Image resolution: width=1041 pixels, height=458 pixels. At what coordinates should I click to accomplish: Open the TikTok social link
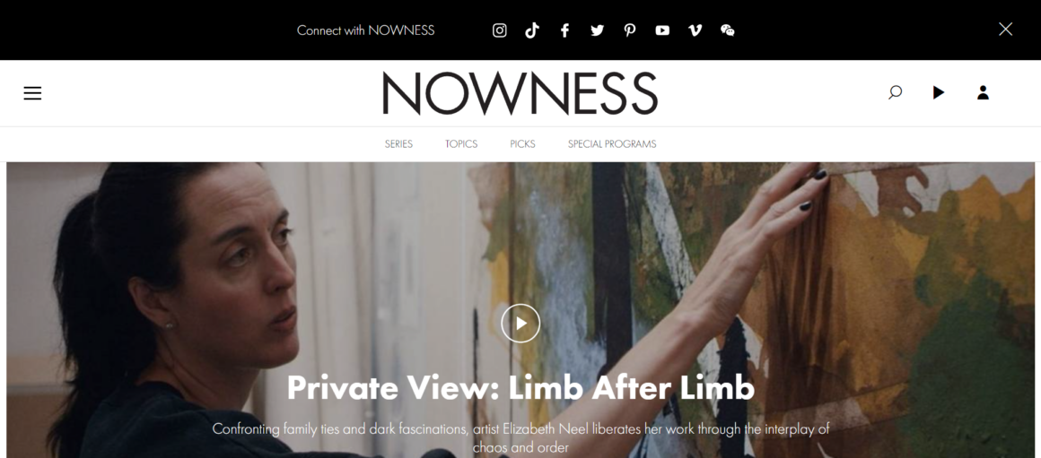coord(532,30)
